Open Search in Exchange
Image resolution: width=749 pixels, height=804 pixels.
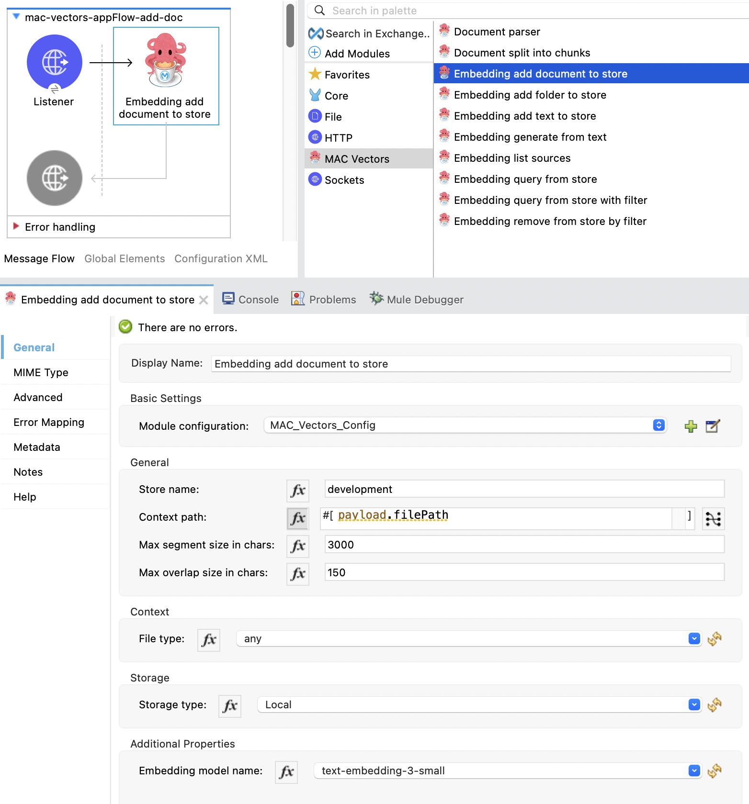tap(369, 33)
